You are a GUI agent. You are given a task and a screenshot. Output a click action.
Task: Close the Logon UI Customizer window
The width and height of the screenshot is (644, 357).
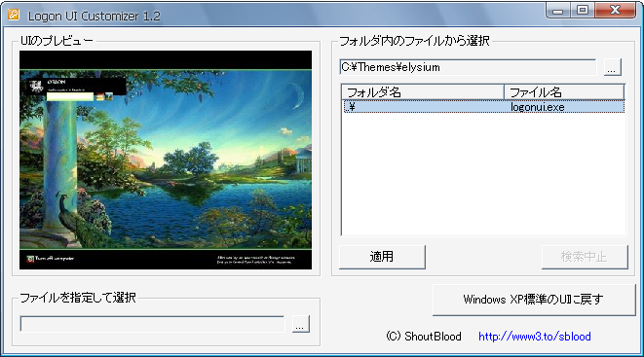[x=615, y=11]
